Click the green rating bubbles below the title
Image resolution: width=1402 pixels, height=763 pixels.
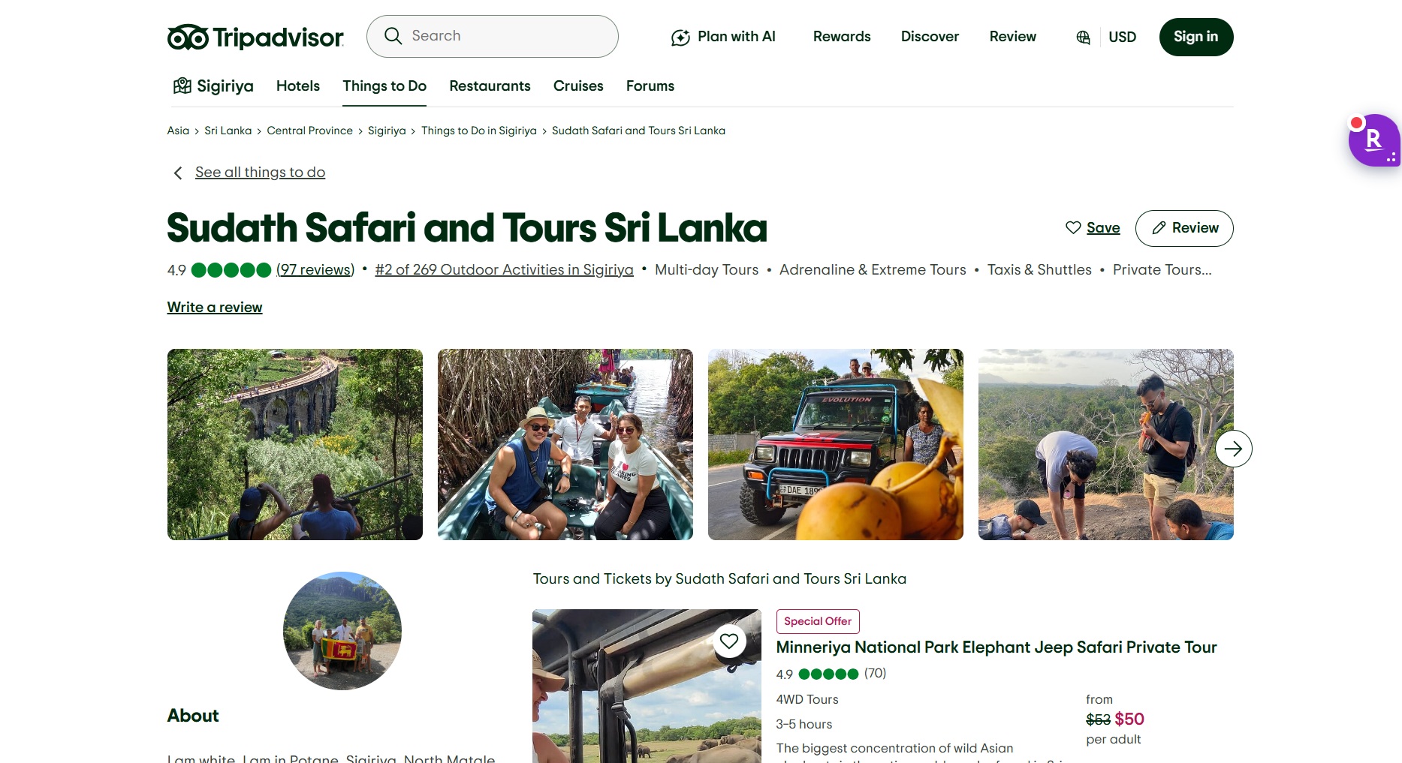pyautogui.click(x=232, y=269)
